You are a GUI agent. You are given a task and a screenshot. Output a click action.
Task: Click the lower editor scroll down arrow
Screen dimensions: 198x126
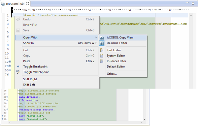(x=145, y=119)
